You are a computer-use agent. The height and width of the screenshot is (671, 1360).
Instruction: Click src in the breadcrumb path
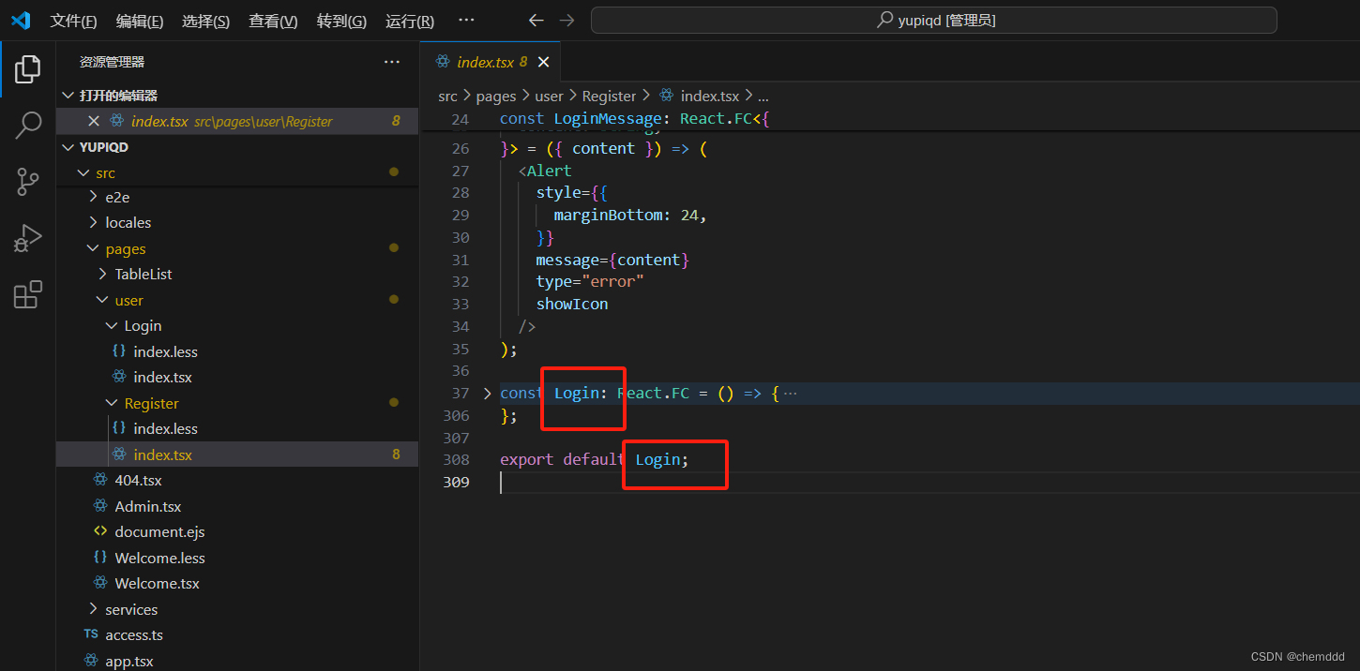(x=447, y=96)
